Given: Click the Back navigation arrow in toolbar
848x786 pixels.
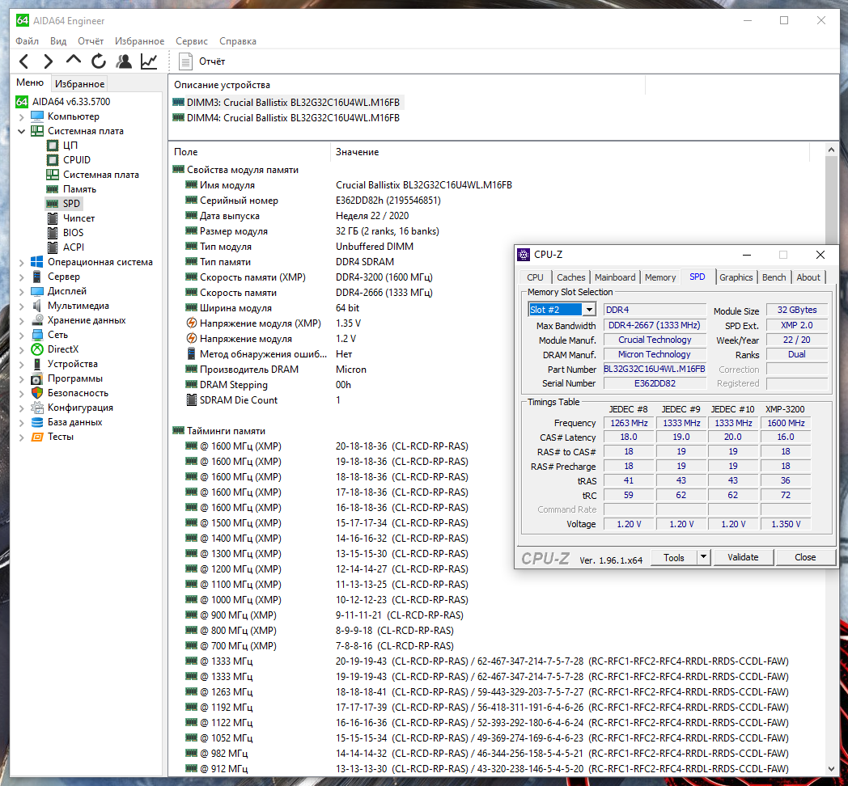Looking at the screenshot, I should point(23,61).
